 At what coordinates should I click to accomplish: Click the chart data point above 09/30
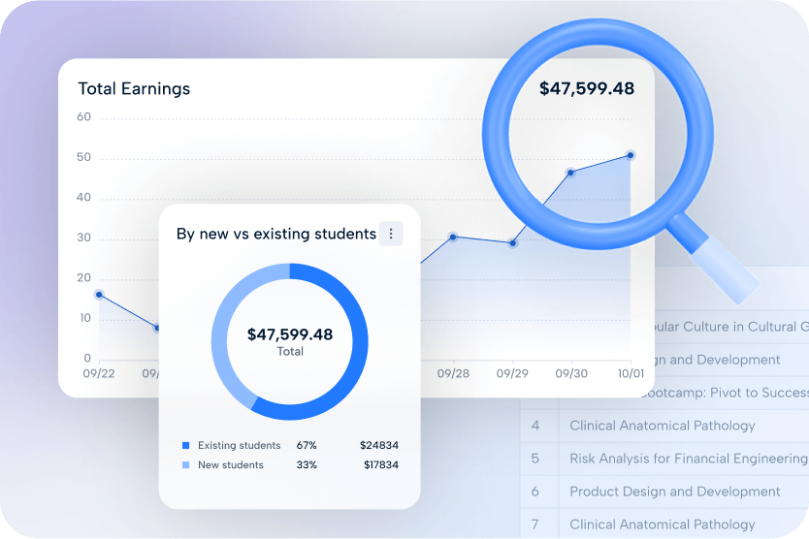tap(570, 173)
